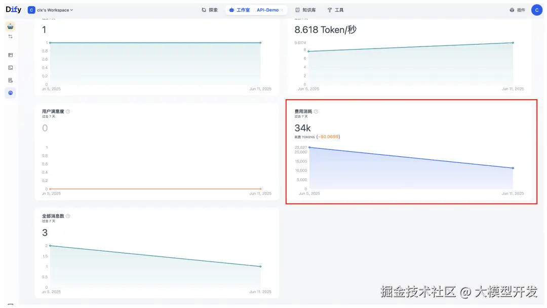The image size is (547, 308).
Task: Click the app switcher icon below the app avatar
Action: click(11, 36)
